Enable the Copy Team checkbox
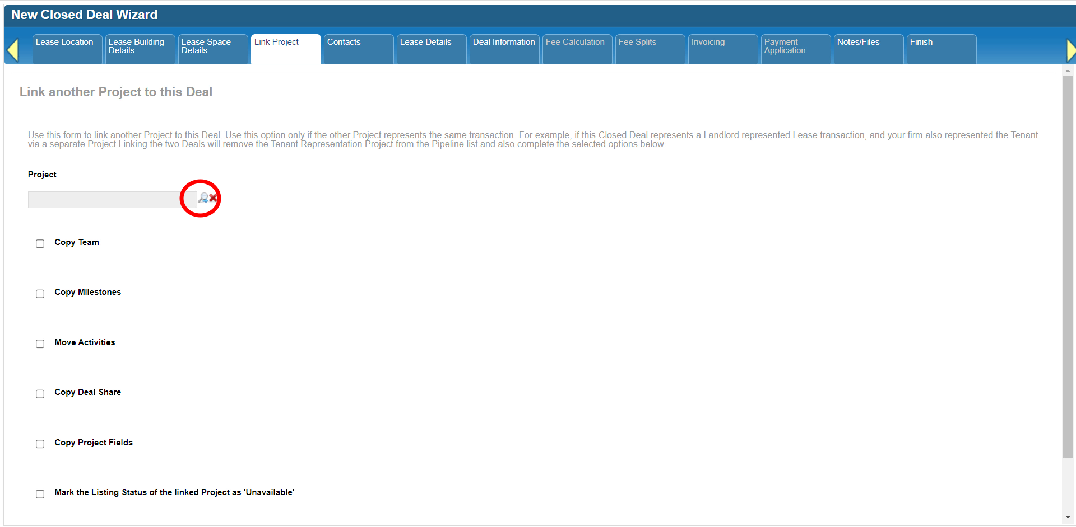1076x527 pixels. 40,243
